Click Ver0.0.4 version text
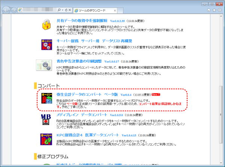 [x=126, y=95]
